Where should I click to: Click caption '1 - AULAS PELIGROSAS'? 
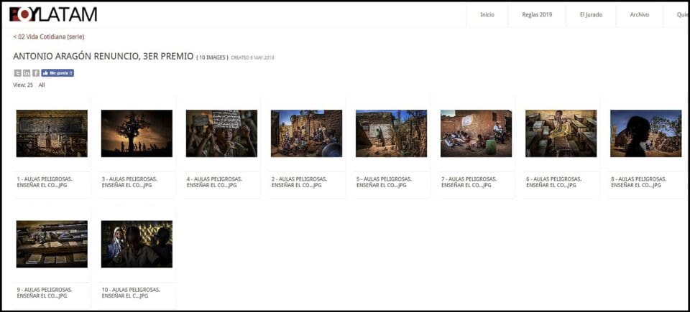45,182
